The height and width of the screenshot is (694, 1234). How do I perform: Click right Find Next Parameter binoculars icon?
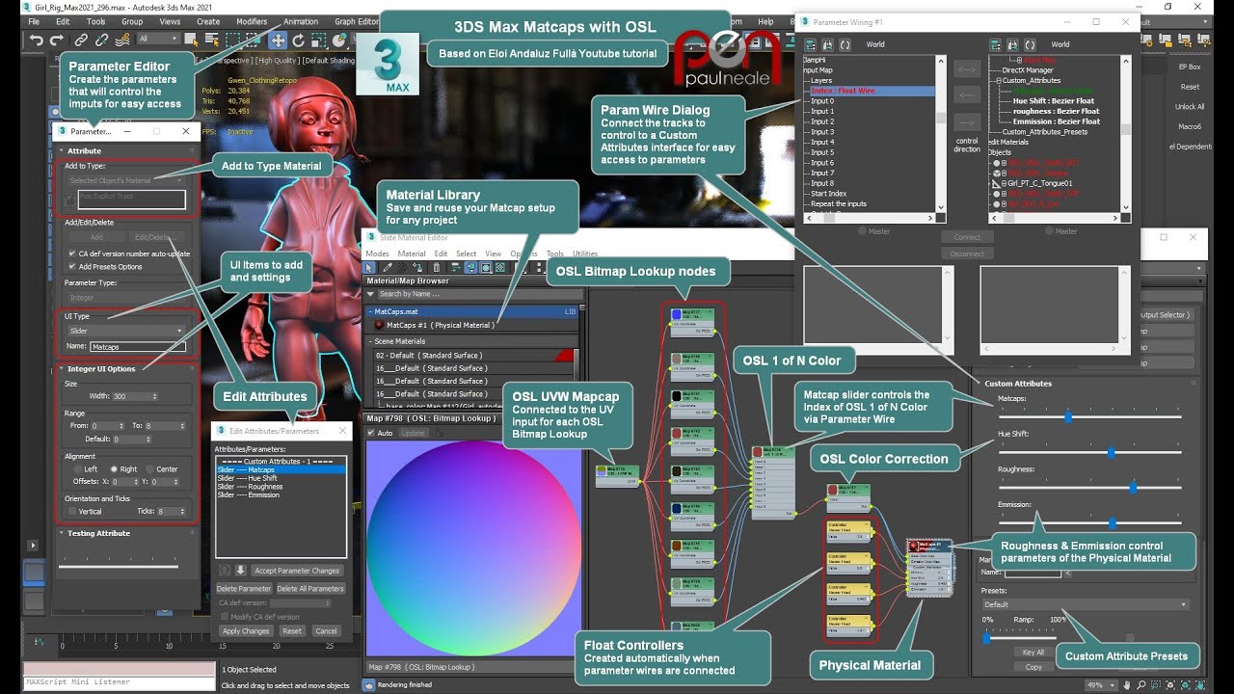coord(1012,44)
